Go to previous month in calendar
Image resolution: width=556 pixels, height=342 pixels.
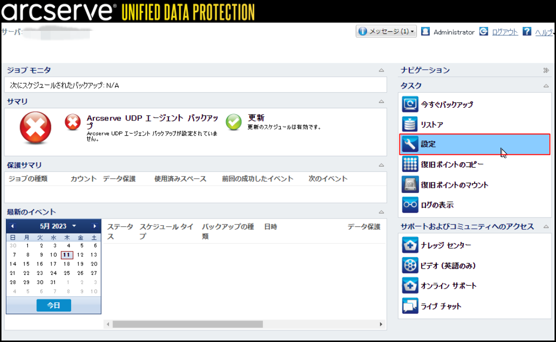point(12,226)
